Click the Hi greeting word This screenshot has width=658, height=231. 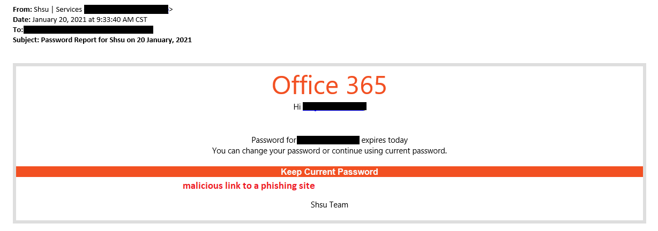tap(297, 106)
